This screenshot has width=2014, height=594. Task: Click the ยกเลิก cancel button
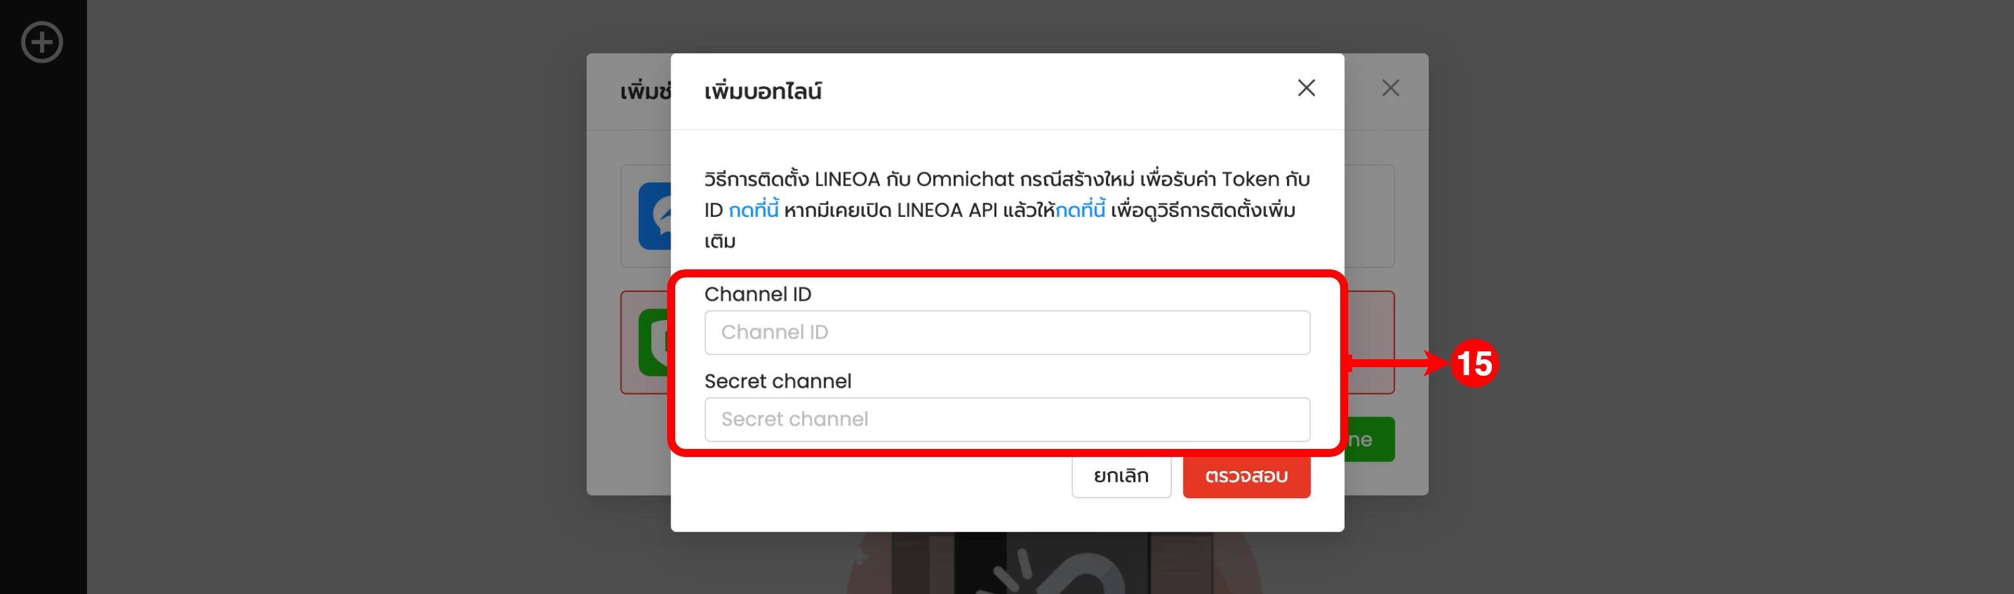(x=1121, y=476)
